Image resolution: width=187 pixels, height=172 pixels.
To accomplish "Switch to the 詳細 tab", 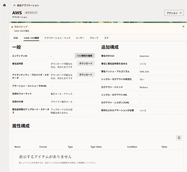I will (16, 38).
